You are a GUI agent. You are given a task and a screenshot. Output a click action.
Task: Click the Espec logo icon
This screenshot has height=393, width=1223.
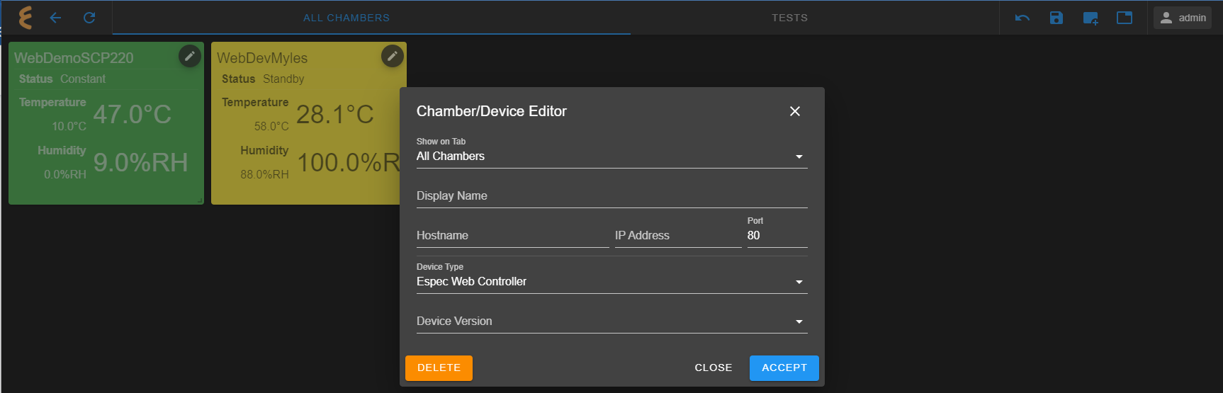click(26, 18)
